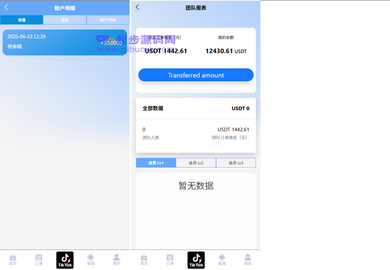Open 首页 in the left screen's bottom bar
The image size is (390, 270).
coord(13,260)
